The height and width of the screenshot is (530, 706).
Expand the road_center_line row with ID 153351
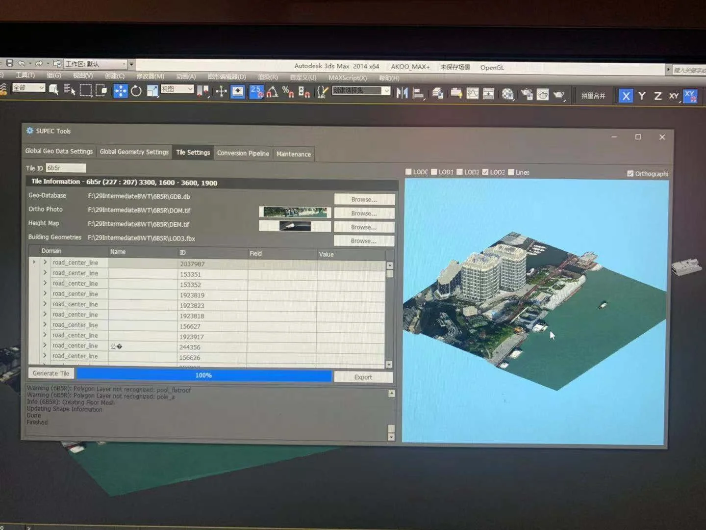pyautogui.click(x=45, y=272)
